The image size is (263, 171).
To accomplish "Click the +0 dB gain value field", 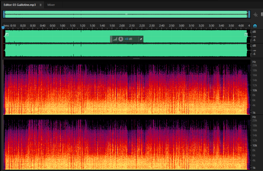I will tap(128, 39).
